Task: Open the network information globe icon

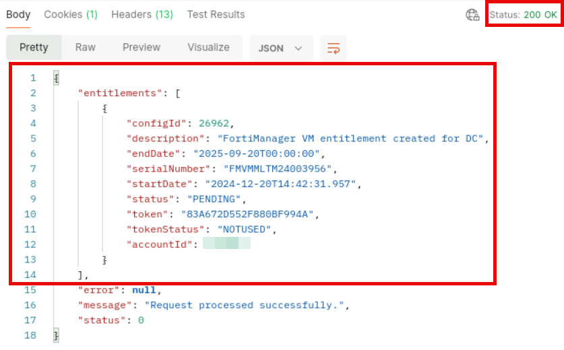Action: tap(472, 15)
